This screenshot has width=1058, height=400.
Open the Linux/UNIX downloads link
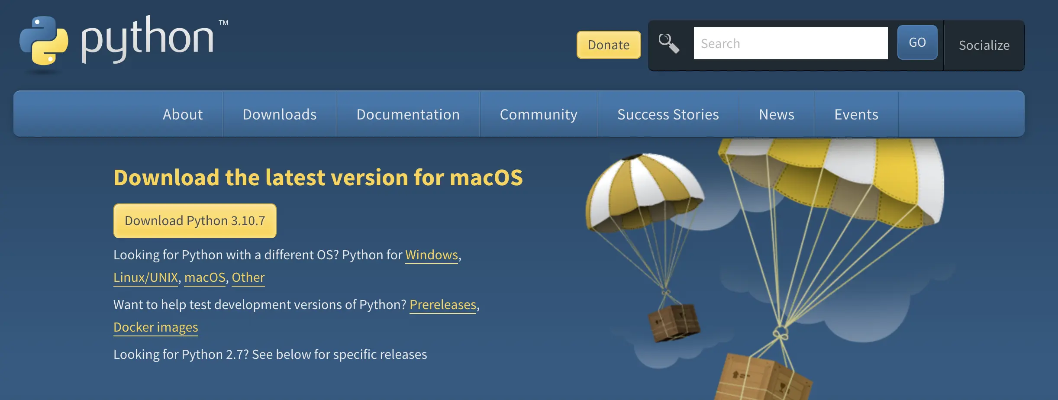pyautogui.click(x=145, y=277)
